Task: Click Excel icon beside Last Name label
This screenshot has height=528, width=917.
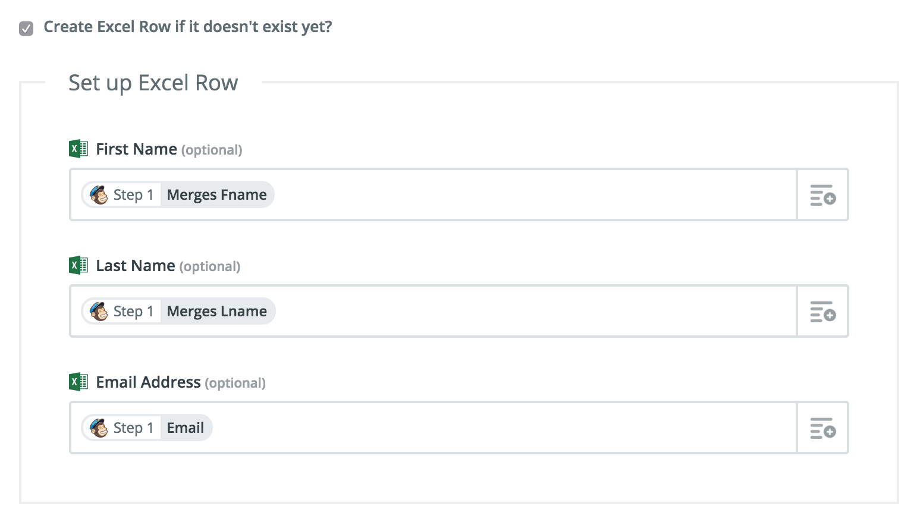Action: (78, 265)
